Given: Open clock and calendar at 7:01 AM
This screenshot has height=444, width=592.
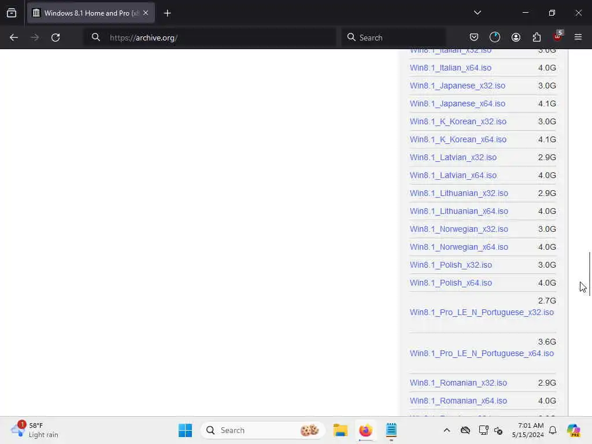Looking at the screenshot, I should pyautogui.click(x=528, y=430).
